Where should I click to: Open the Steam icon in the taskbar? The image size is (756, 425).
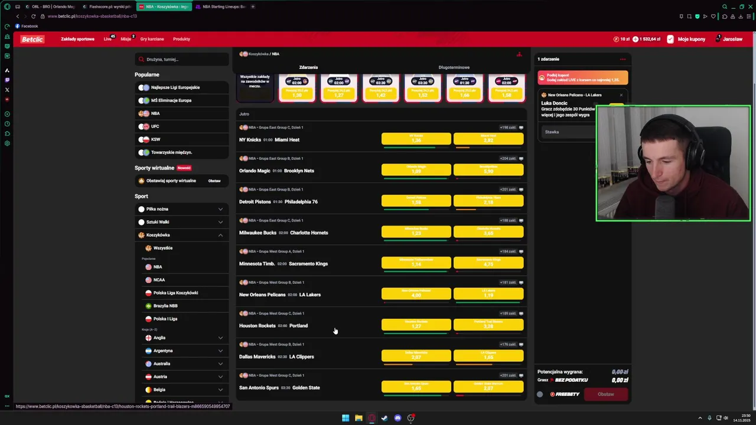pyautogui.click(x=384, y=418)
